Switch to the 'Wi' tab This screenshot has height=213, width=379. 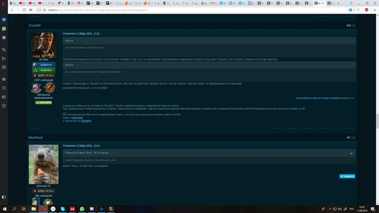147,3
